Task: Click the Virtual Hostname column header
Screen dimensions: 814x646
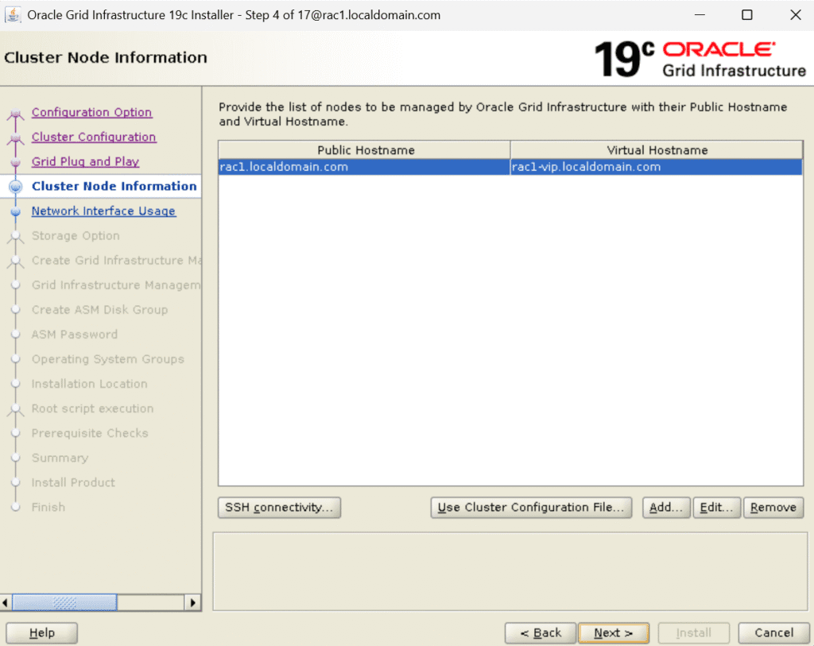Action: pyautogui.click(x=657, y=150)
